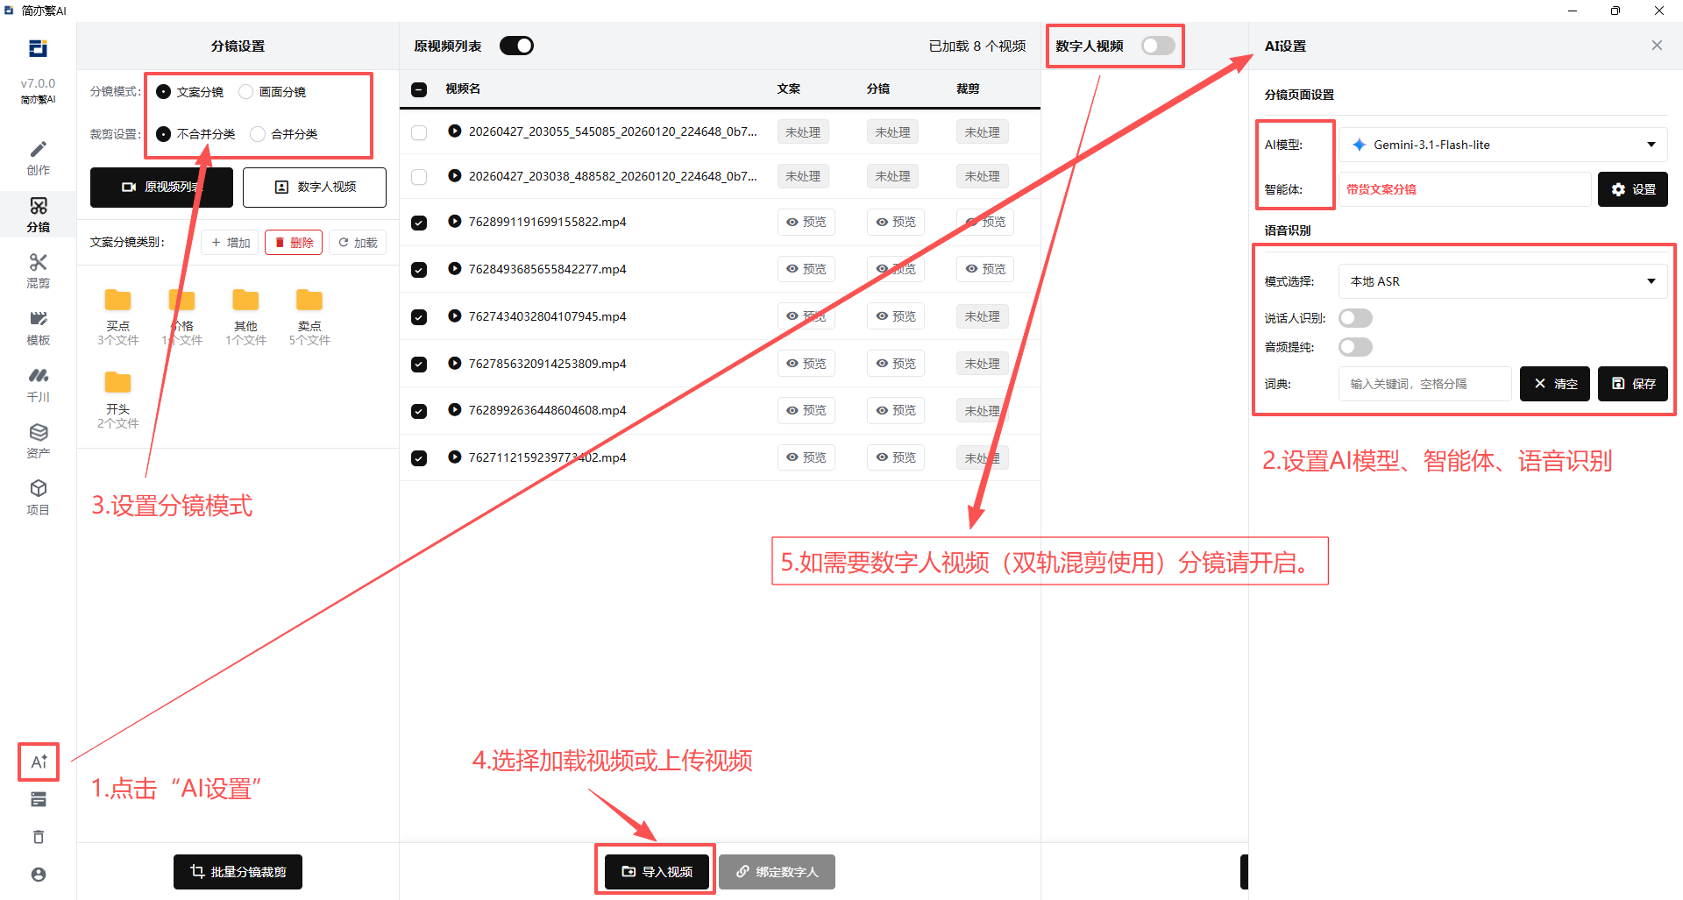Check the 20260427_203055_545085 video row
Image resolution: width=1683 pixels, height=900 pixels.
pos(419,132)
